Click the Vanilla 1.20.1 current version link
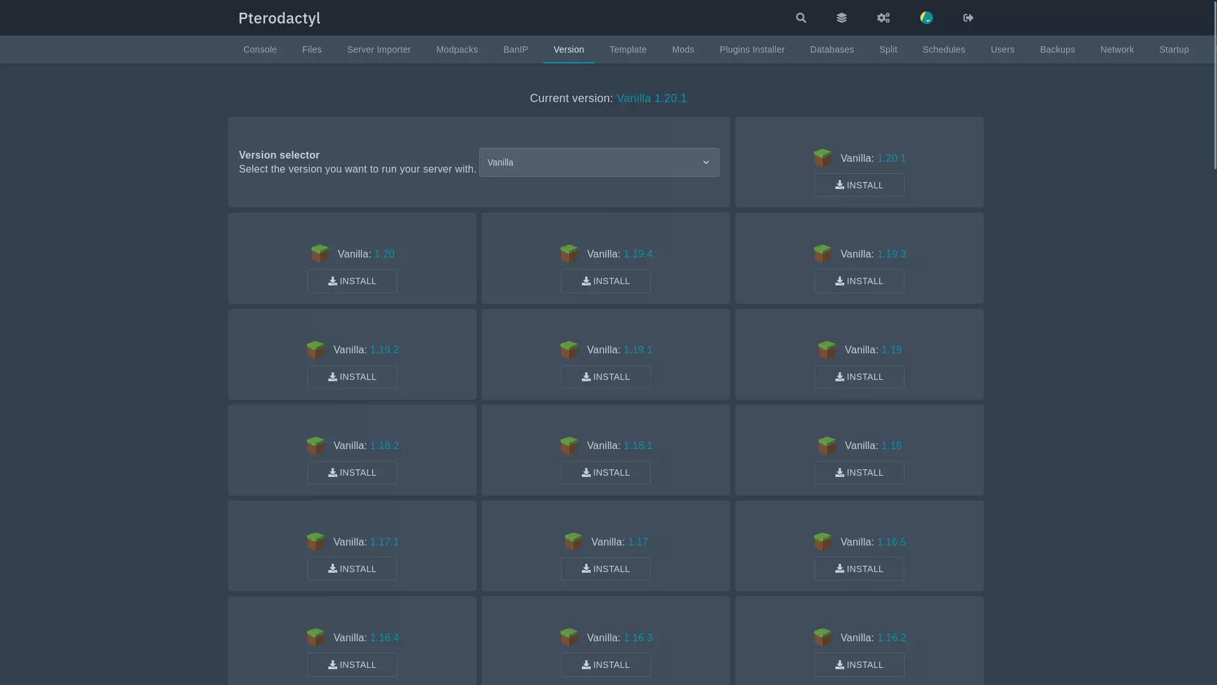Image resolution: width=1217 pixels, height=685 pixels. pos(652,98)
